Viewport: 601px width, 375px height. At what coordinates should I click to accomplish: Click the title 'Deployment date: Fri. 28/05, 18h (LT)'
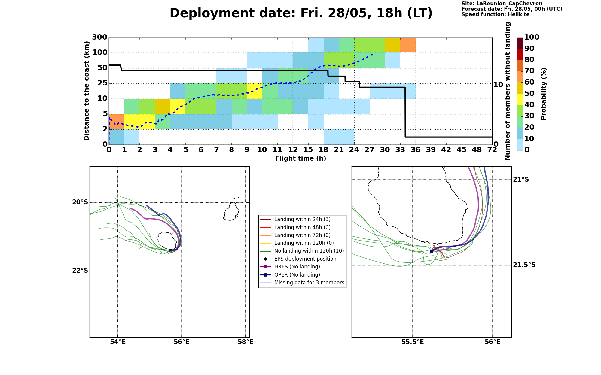coord(301,13)
